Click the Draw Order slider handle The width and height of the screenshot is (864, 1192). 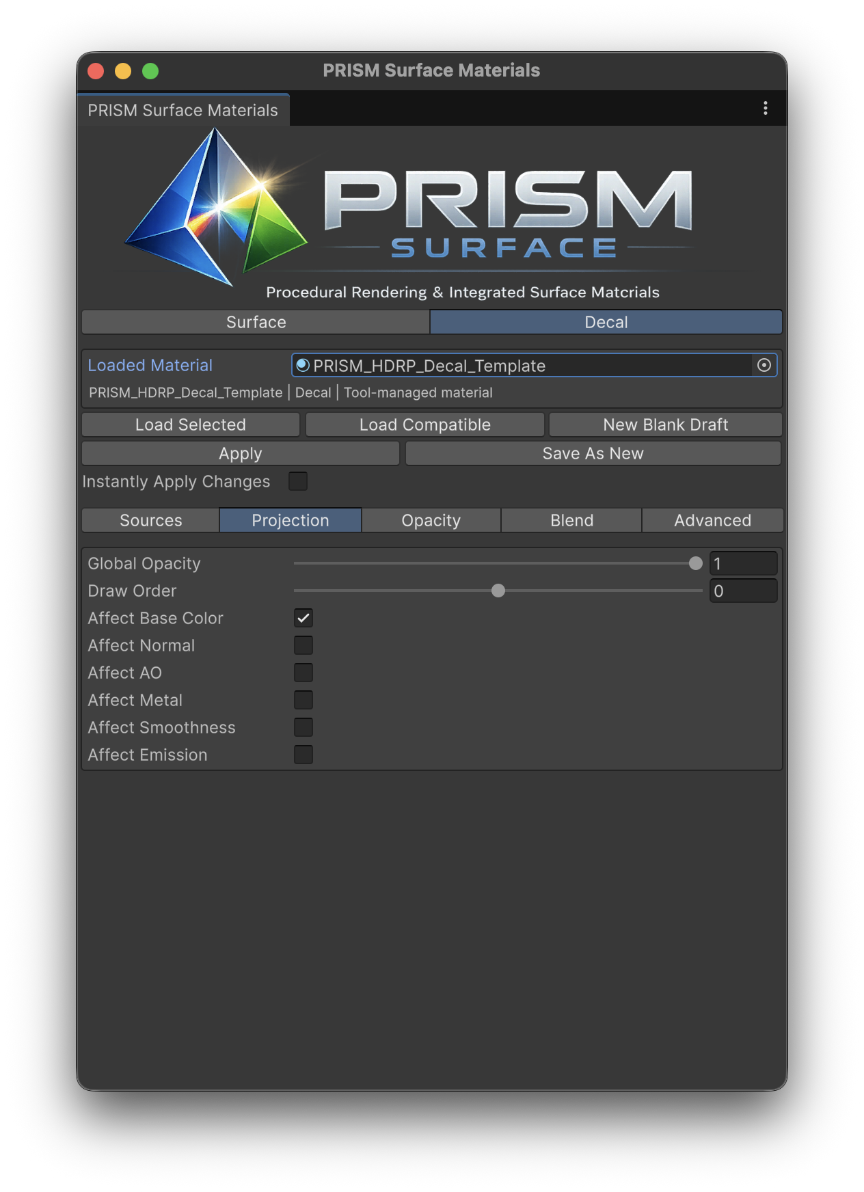tap(498, 591)
